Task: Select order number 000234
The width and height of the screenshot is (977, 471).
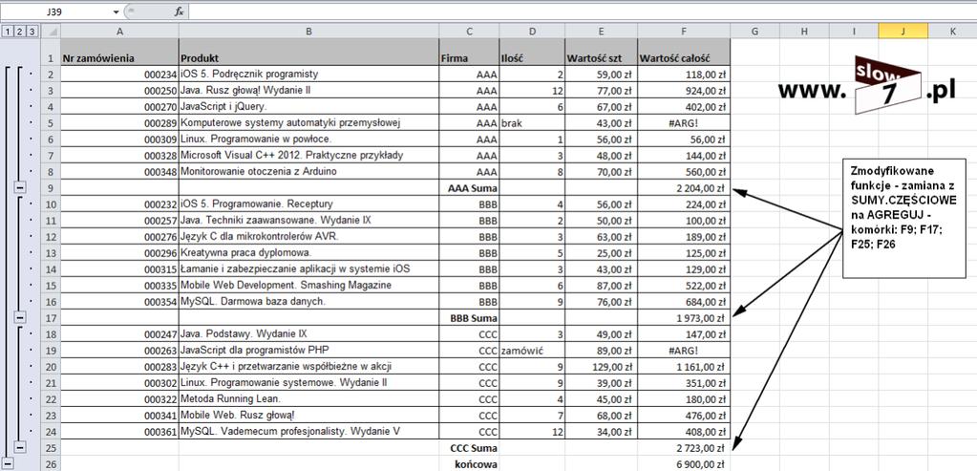Action: 119,75
